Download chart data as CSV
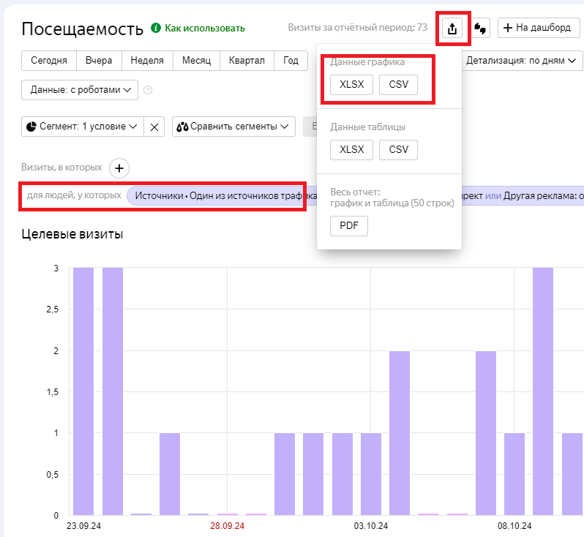Image resolution: width=584 pixels, height=537 pixels. click(x=398, y=85)
